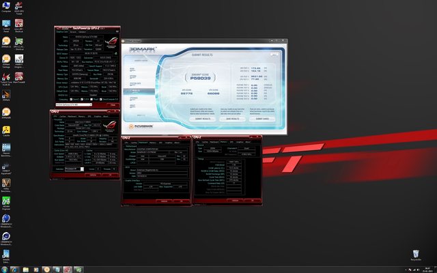437x273 pixels.
Task: Open the Computer desktop icon
Action: [6, 7]
